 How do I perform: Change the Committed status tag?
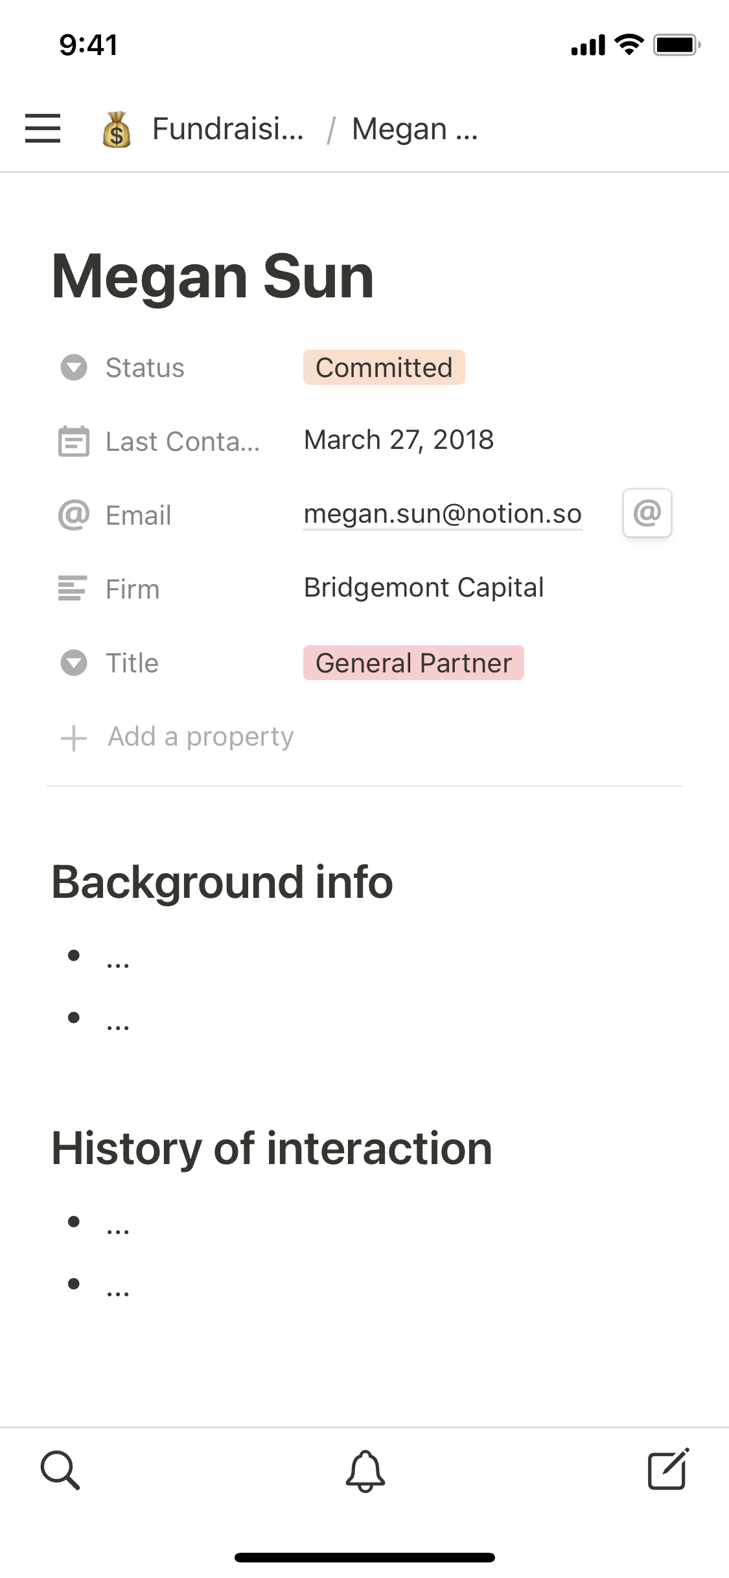tap(384, 367)
